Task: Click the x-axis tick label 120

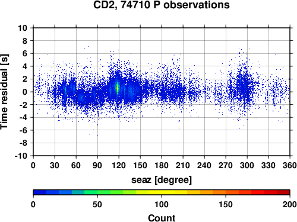Action: (119, 165)
